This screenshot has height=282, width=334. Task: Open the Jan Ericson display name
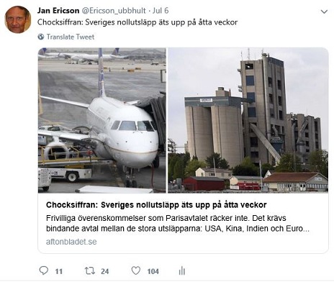tap(58, 11)
